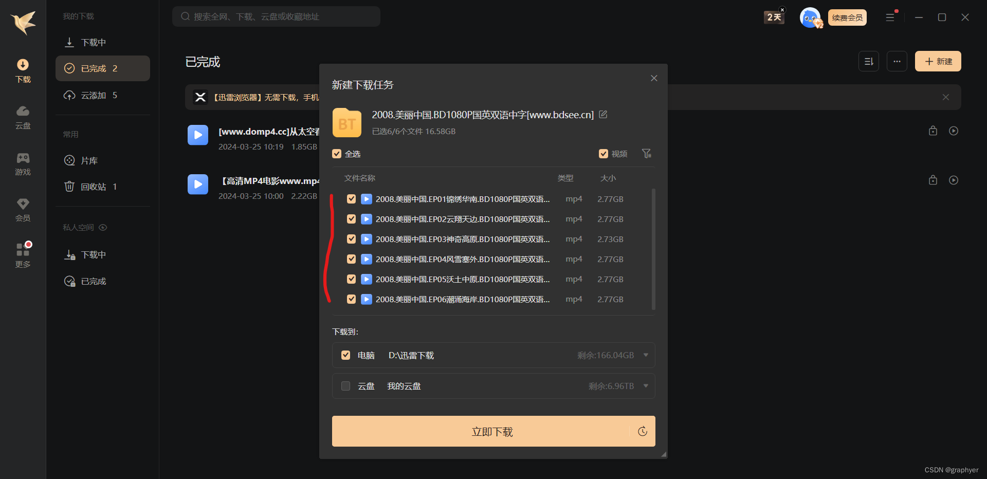Open the 更多 sidebar section
This screenshot has width=987, height=479.
(23, 255)
